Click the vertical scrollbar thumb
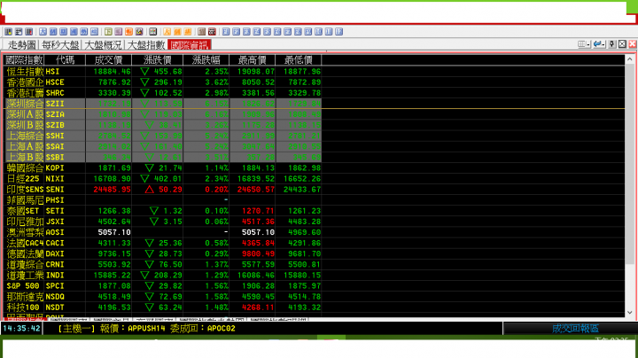This screenshot has height=358, width=638. click(x=629, y=164)
